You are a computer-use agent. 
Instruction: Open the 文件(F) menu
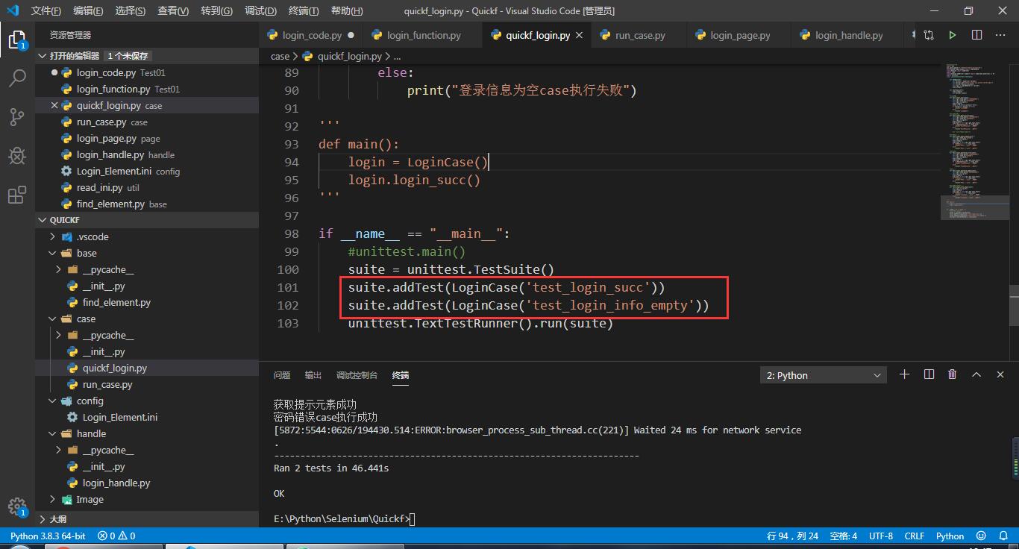point(46,10)
